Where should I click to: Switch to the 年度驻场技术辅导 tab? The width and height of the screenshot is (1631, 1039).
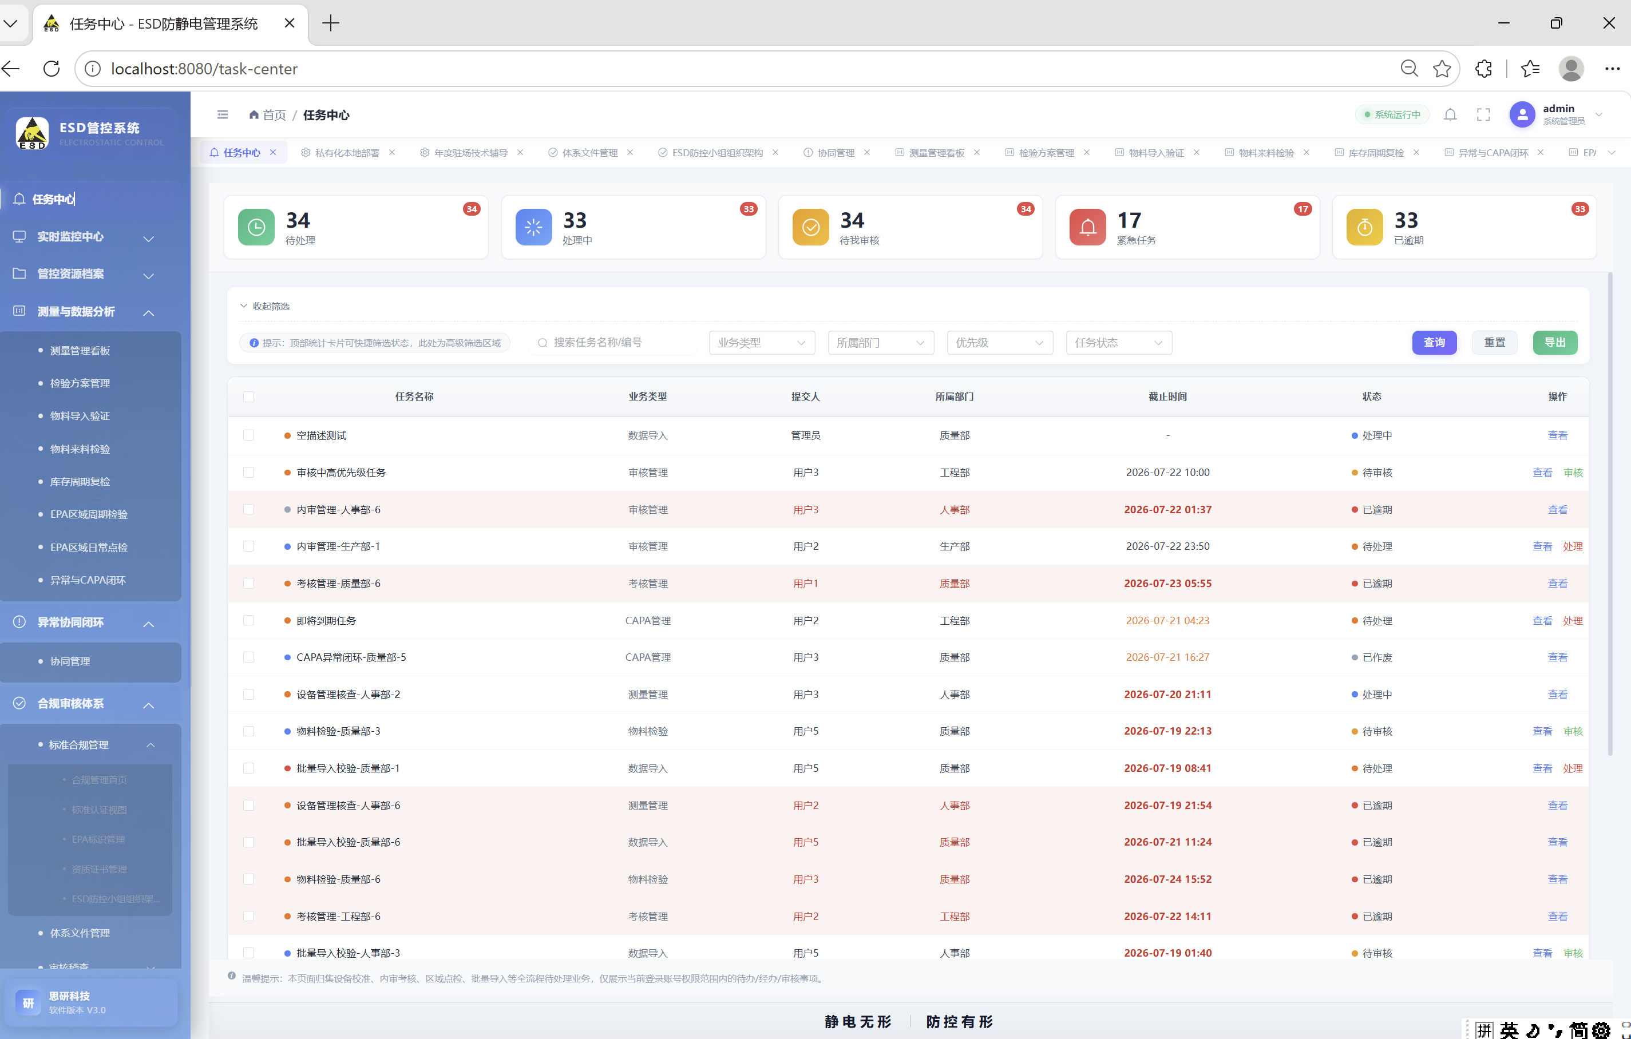[x=471, y=152]
